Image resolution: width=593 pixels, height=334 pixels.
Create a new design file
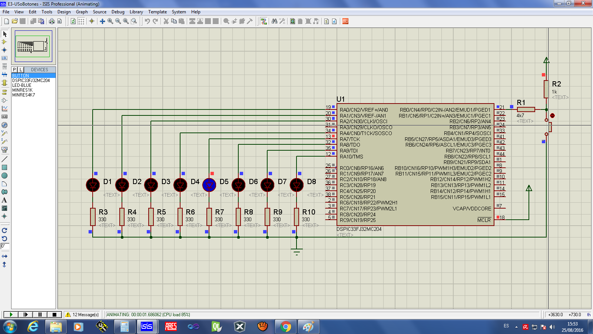click(x=7, y=21)
